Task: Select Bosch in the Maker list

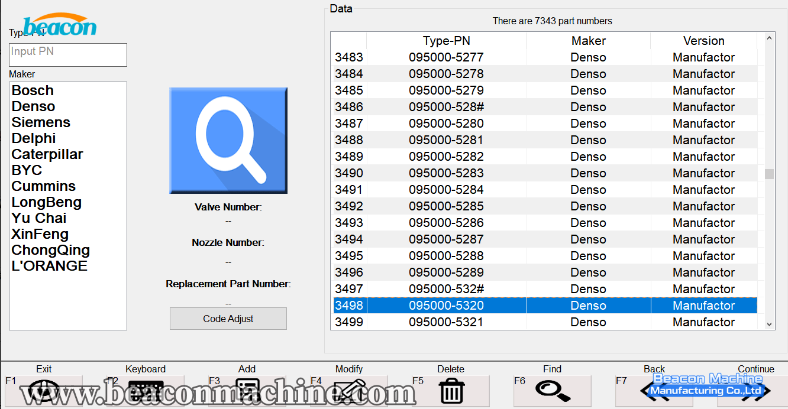Action: point(33,90)
